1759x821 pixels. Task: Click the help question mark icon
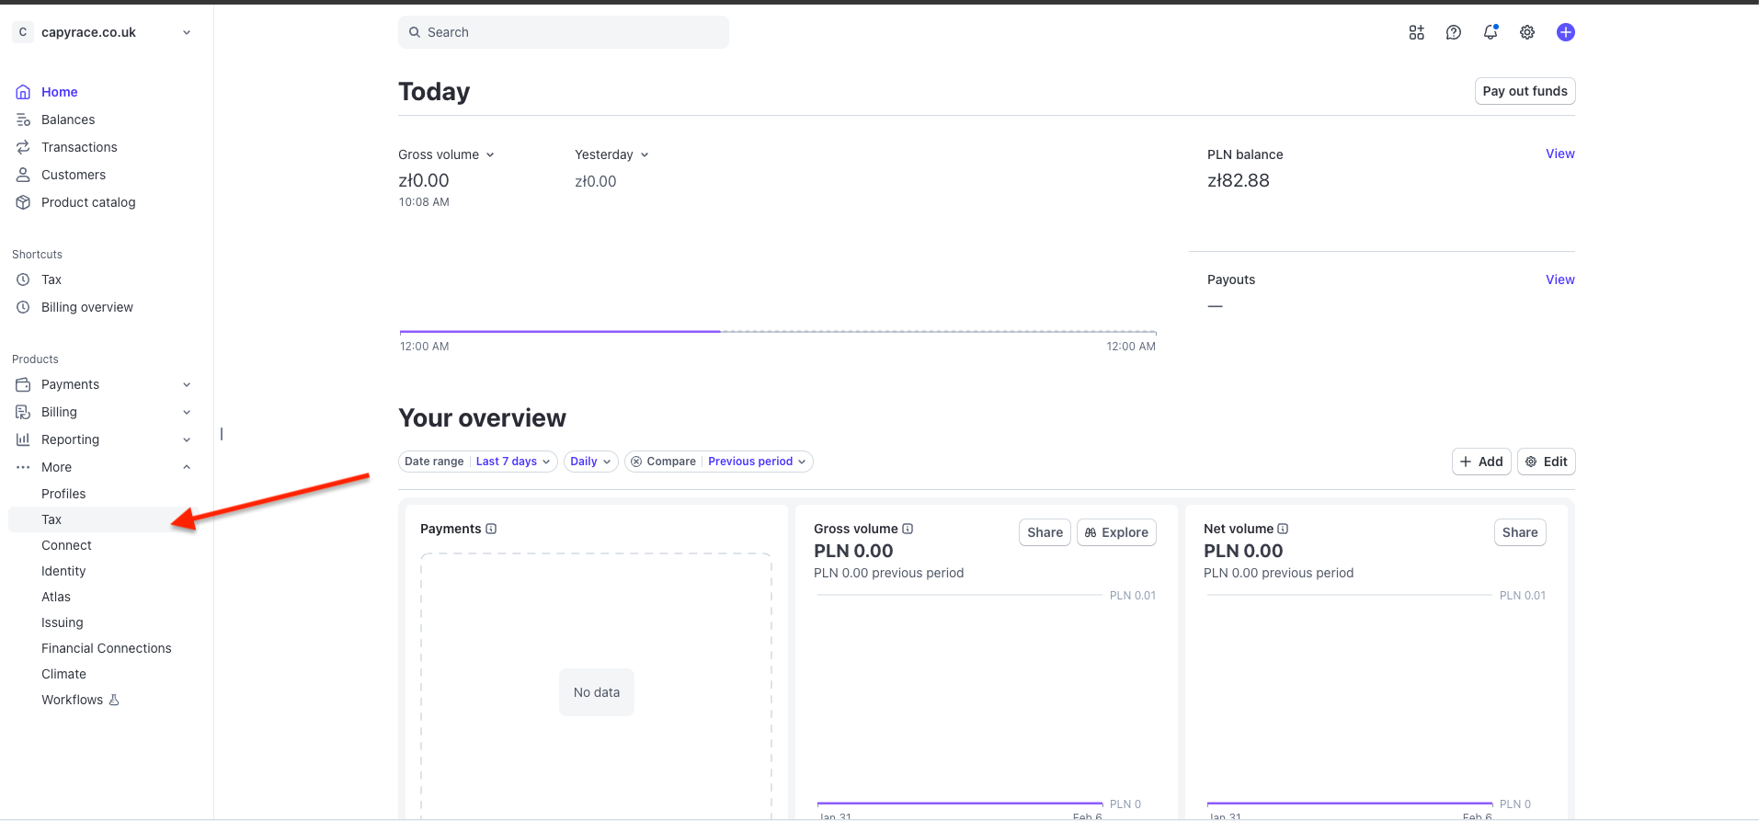1453,32
